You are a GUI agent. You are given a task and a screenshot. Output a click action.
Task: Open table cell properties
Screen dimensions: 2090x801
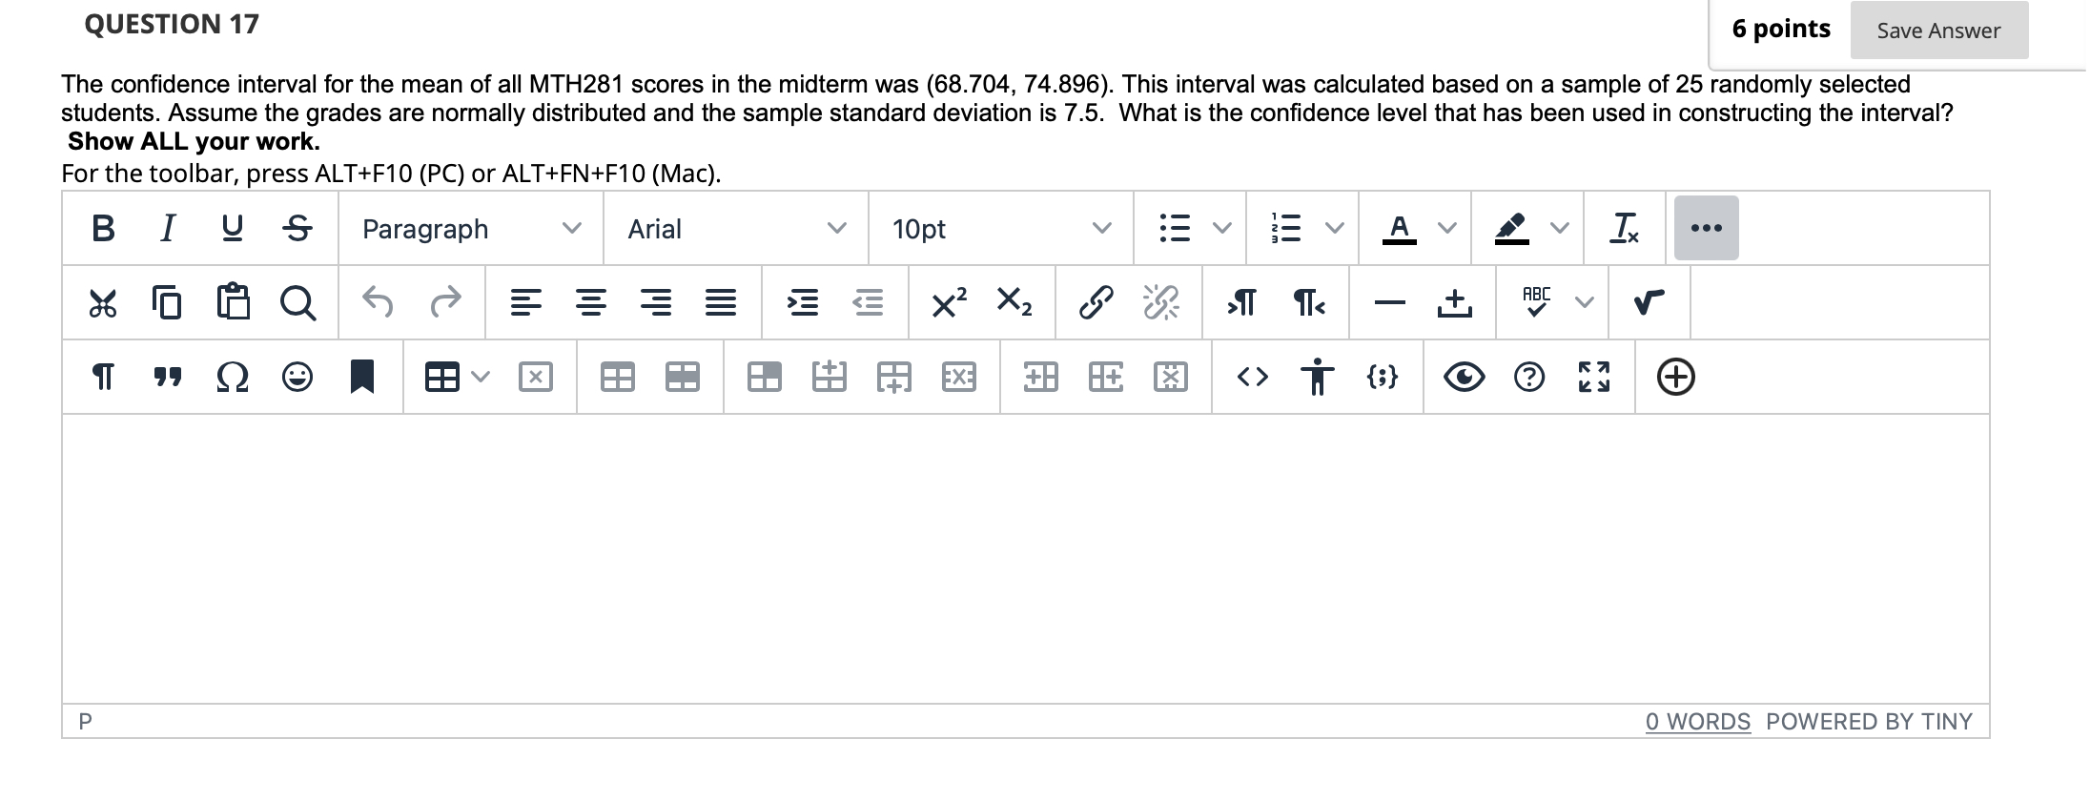pos(765,378)
